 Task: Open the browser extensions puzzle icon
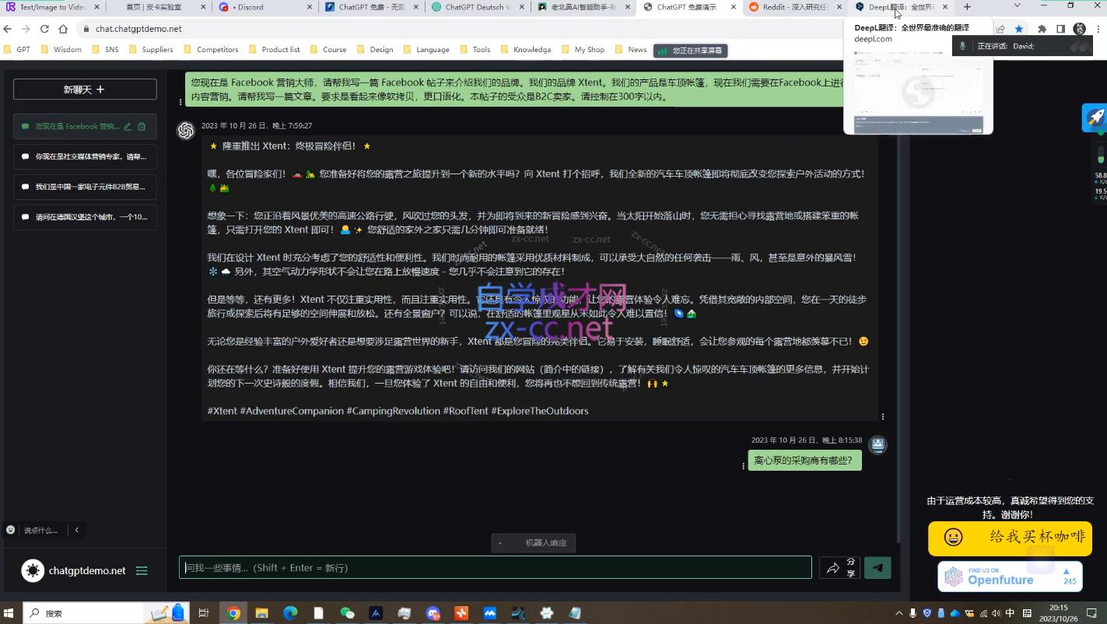click(1042, 29)
